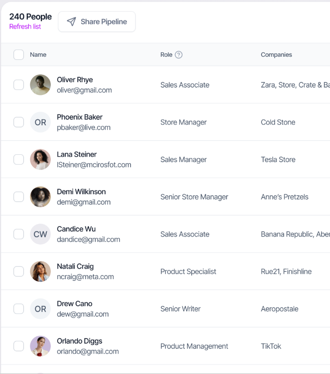Select Lana Steiner's row checkbox
Screen dimensions: 330x374
pos(19,160)
